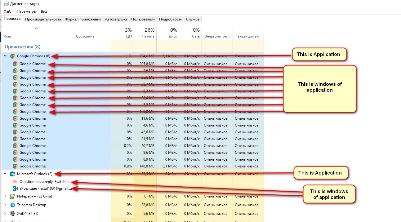401x222 pixels.
Task: Expand the XviD4PSP 8.0 entry
Action: click(5, 214)
